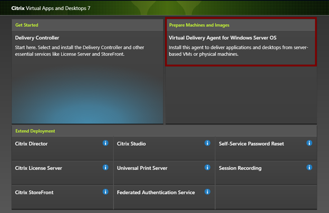The width and height of the screenshot is (329, 213).
Task: Open info icon for Federated Authentication Service
Action: pos(207,192)
